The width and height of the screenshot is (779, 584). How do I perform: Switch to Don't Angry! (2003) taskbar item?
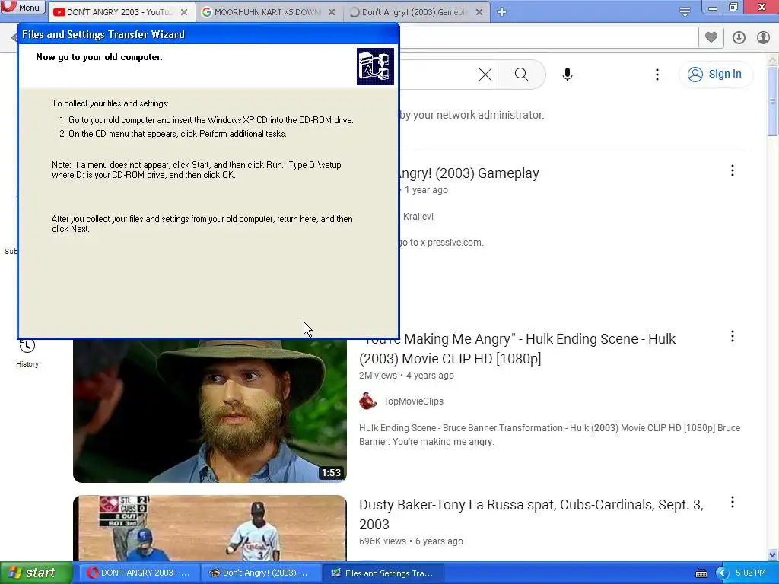coord(260,573)
